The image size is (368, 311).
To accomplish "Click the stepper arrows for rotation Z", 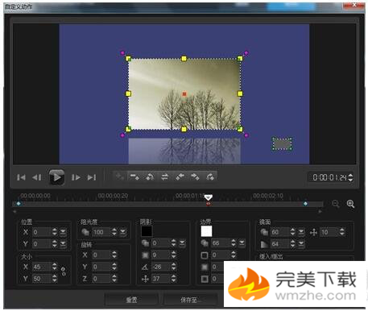I will [x=114, y=279].
